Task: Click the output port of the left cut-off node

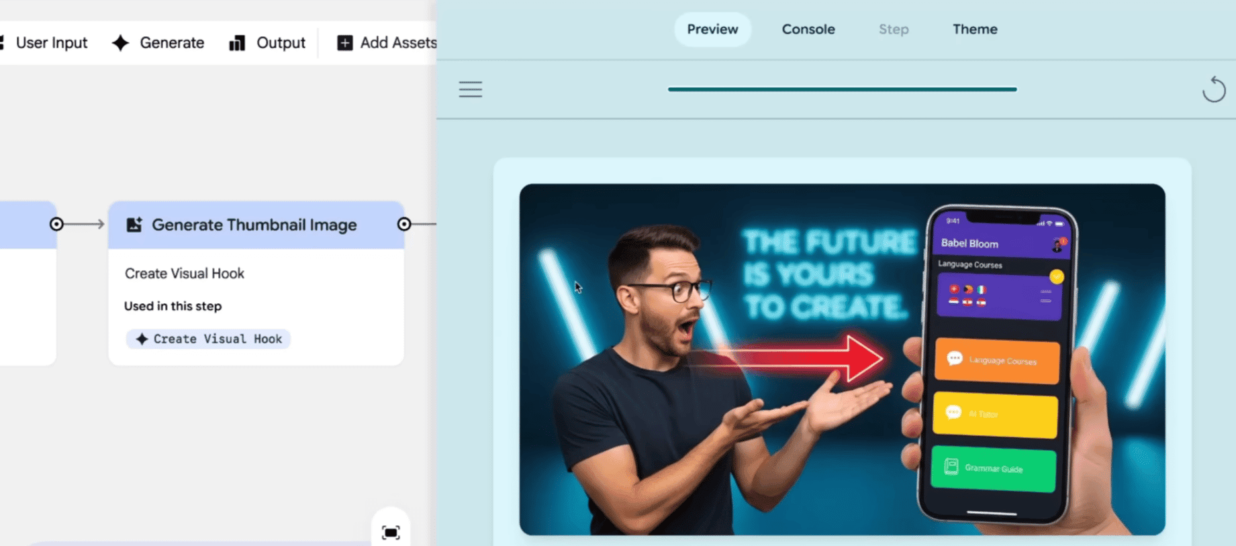Action: pos(56,224)
